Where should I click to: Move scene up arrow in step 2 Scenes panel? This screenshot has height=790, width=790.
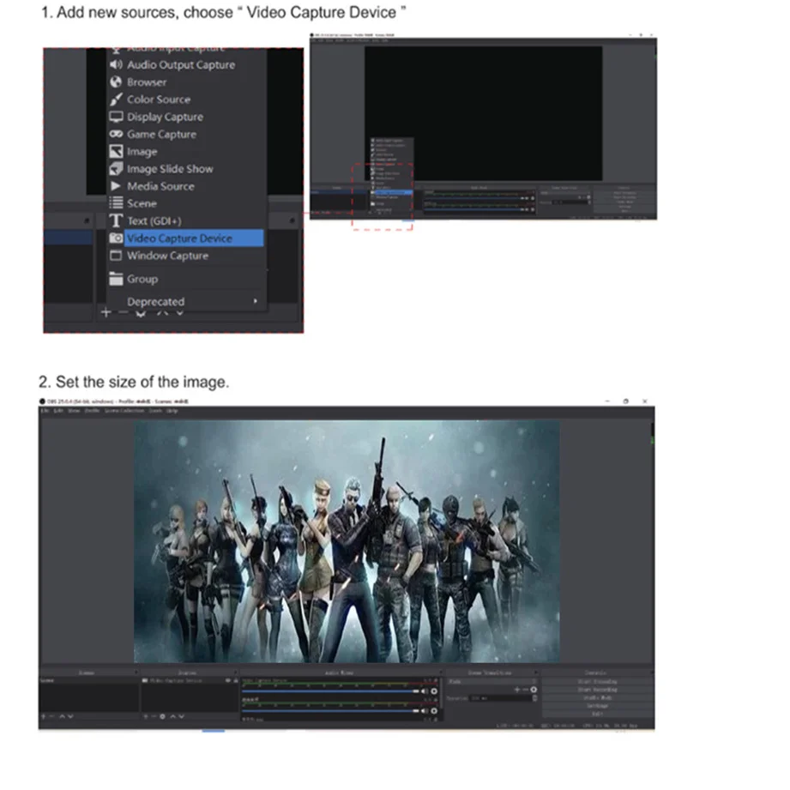(x=62, y=716)
